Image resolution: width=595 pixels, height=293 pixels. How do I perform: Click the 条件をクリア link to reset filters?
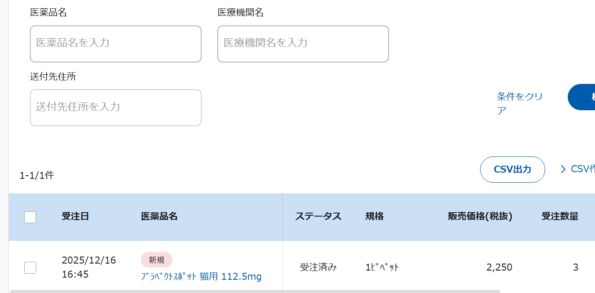point(519,103)
